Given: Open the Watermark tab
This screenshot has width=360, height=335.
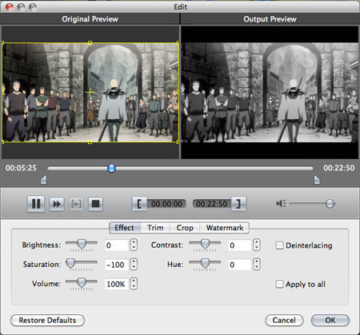Looking at the screenshot, I should click(225, 228).
